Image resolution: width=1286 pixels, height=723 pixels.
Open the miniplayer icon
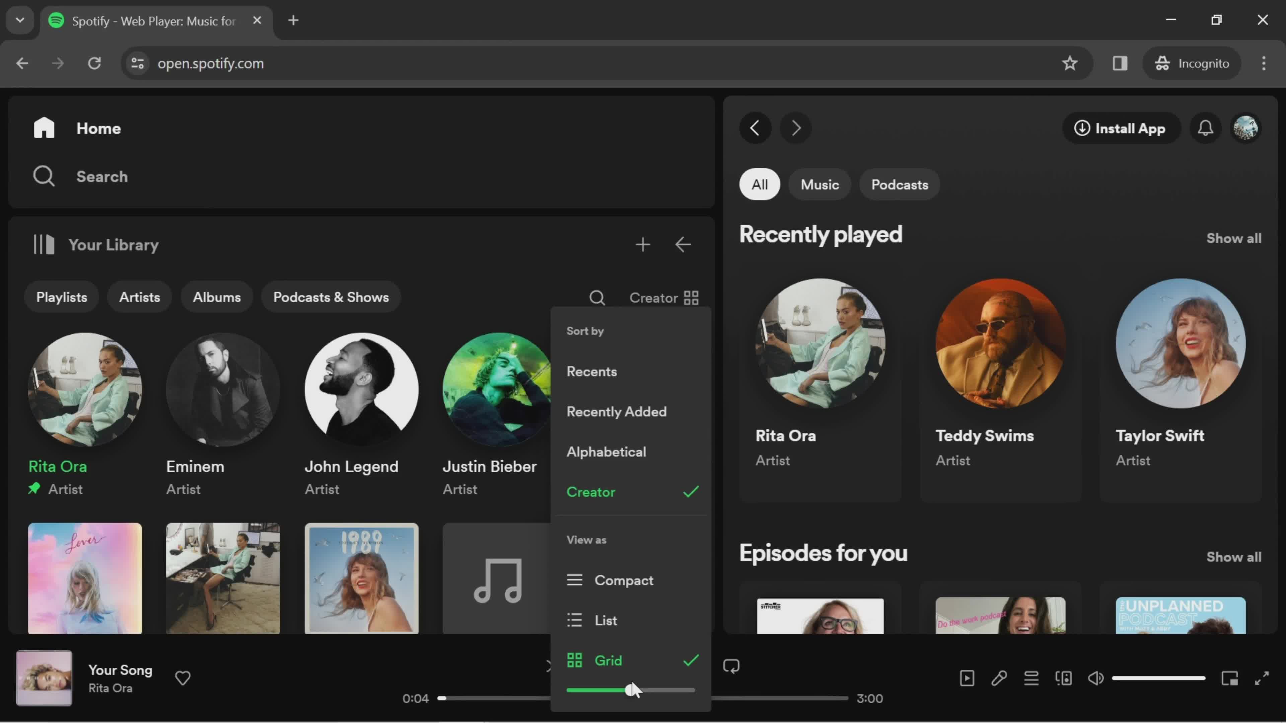coord(1230,678)
